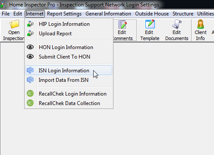Viewport: 214px width, 155px height.
Task: Click the Home Inspector Pro title bar icon
Action: [3, 4]
